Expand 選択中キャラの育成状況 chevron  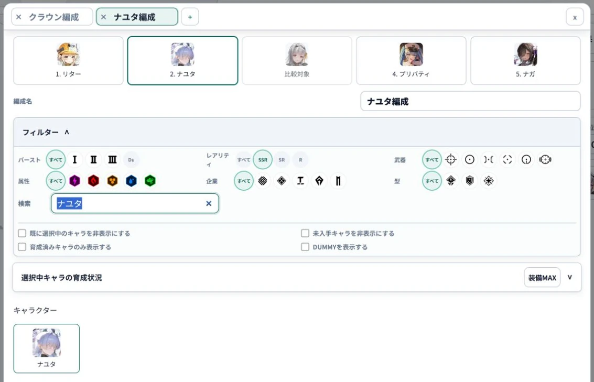tap(570, 278)
